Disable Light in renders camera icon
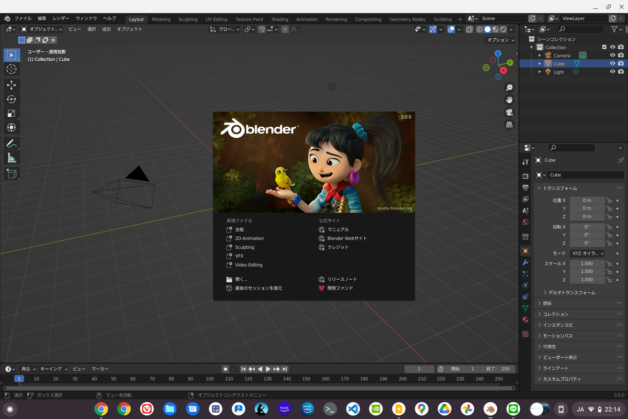This screenshot has height=419, width=628. pos(621,72)
